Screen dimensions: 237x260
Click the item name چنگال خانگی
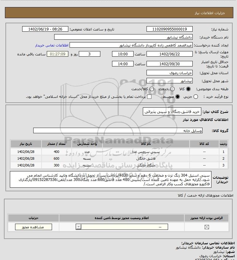pos(146,165)
